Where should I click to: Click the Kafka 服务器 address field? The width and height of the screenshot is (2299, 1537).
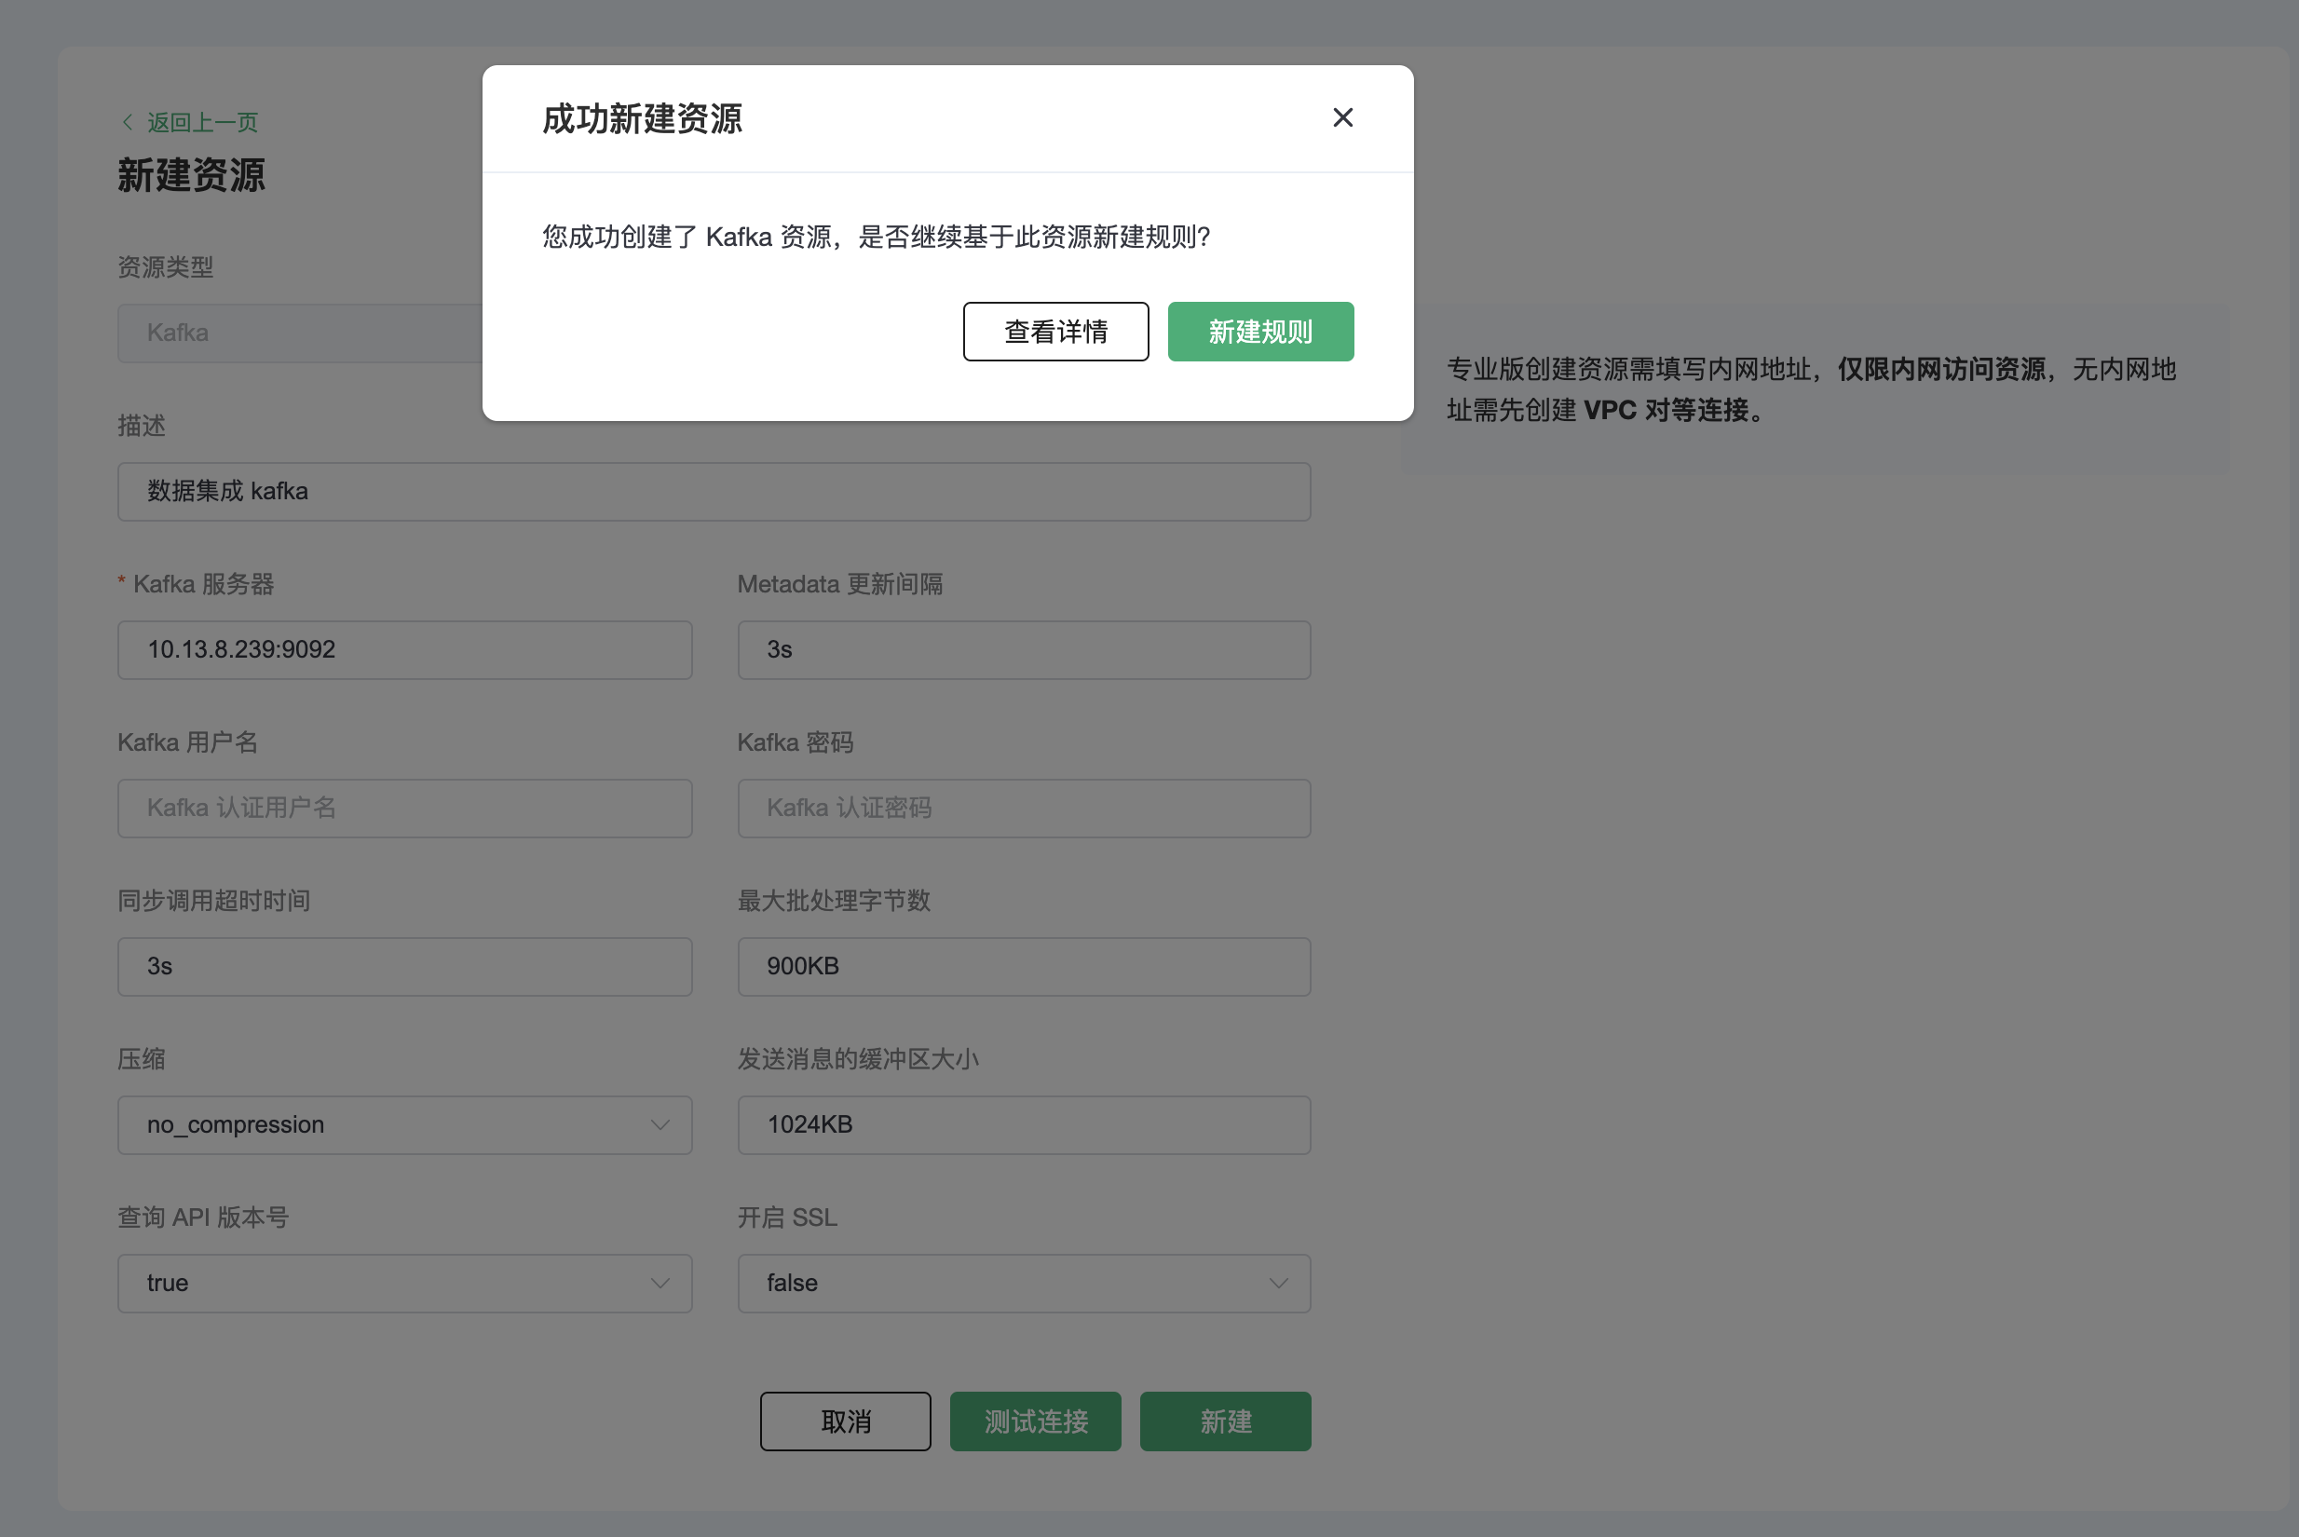click(x=403, y=649)
